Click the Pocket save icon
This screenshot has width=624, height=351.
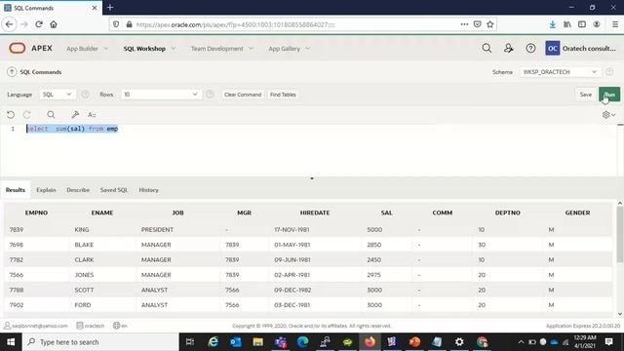pyautogui.click(x=477, y=24)
